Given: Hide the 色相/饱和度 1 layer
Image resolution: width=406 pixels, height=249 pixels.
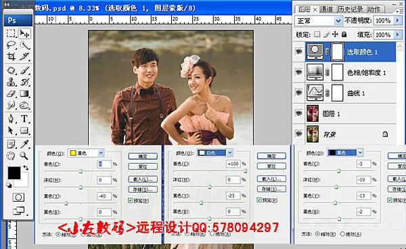Looking at the screenshot, I should [298, 72].
